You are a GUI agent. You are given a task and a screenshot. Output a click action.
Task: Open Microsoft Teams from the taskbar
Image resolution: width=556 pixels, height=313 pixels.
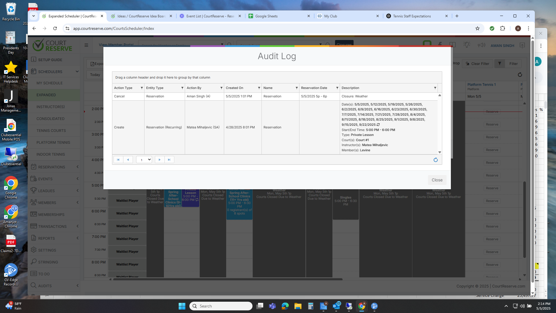tap(272, 306)
